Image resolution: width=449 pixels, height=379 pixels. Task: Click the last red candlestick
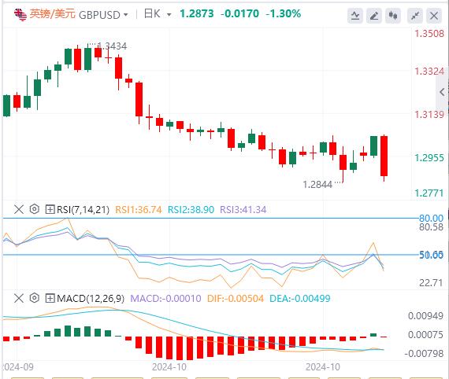[384, 156]
